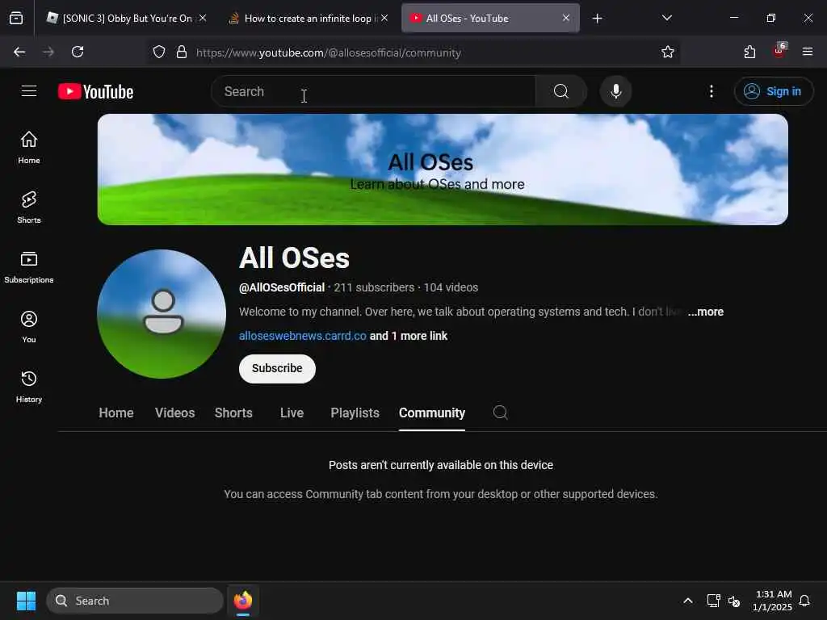Viewport: 827px width, 620px height.
Task: Open the tracking protection shield icon
Action: (159, 52)
